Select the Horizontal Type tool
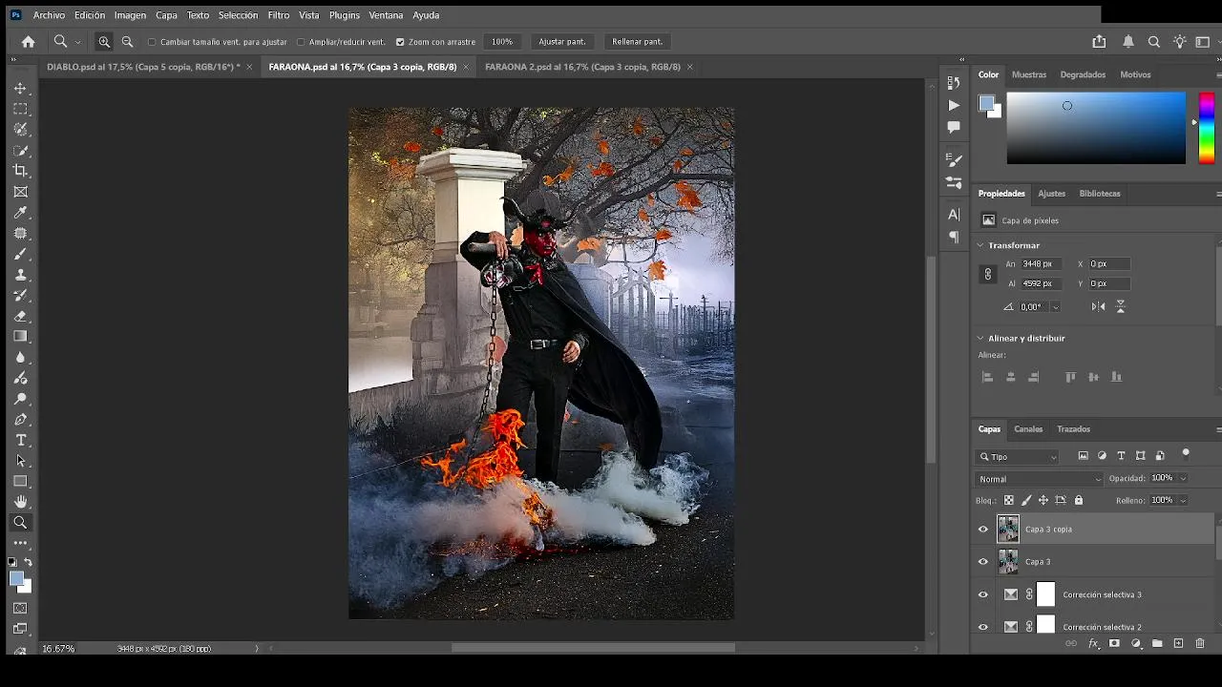The width and height of the screenshot is (1222, 687). coord(20,440)
